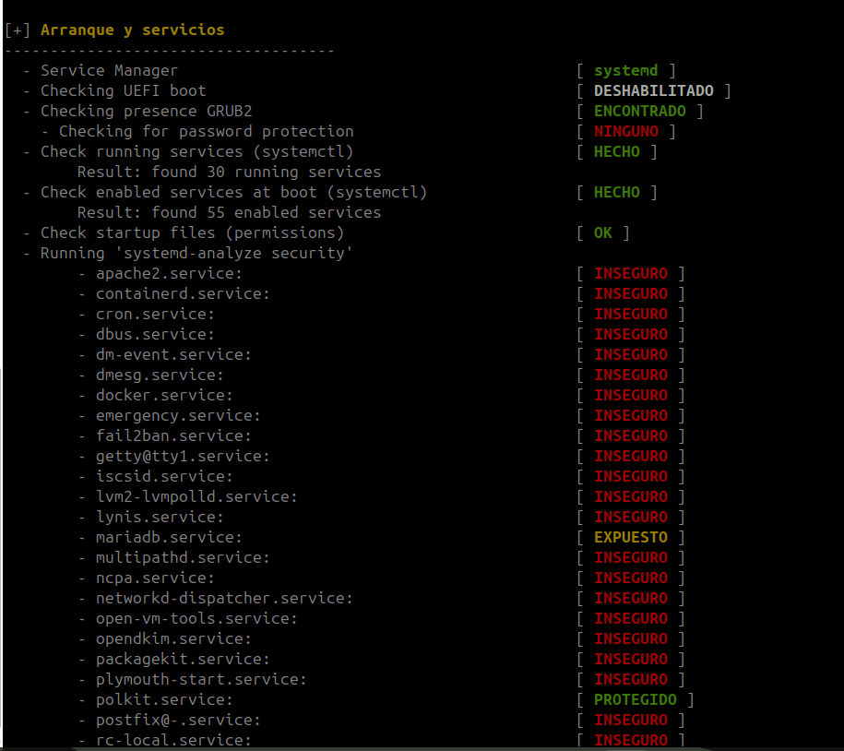Click the ENCONTRADO status for GRUB2

pos(639,111)
